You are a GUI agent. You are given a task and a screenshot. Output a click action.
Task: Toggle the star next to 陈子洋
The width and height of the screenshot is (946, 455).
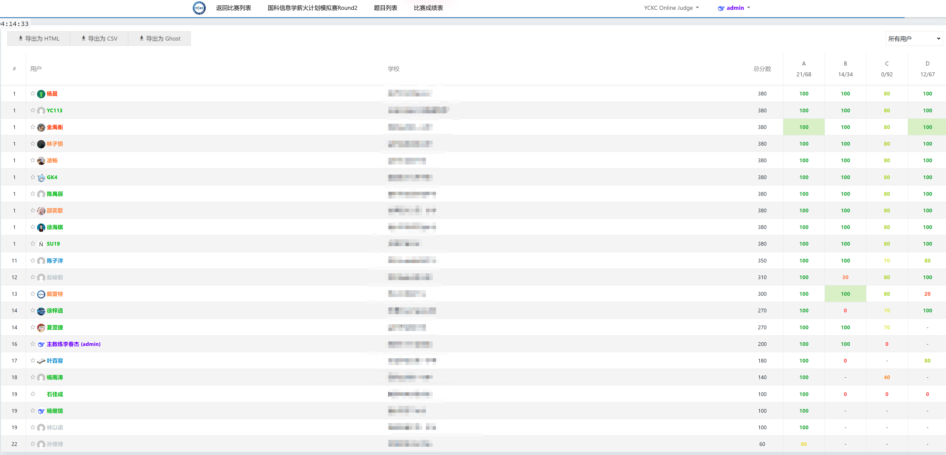(33, 260)
